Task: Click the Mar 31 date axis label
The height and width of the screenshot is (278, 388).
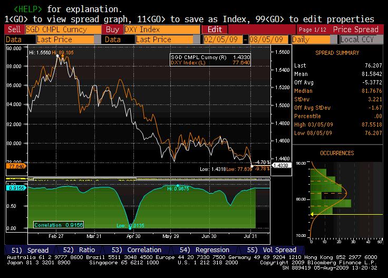Action: pyautogui.click(x=94, y=236)
